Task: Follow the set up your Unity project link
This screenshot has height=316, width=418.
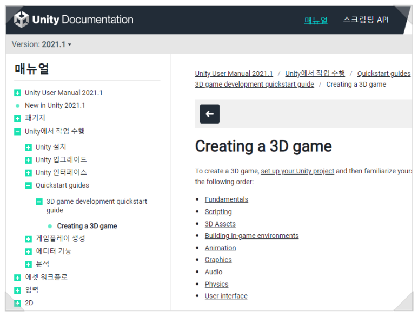Action: pyautogui.click(x=297, y=171)
